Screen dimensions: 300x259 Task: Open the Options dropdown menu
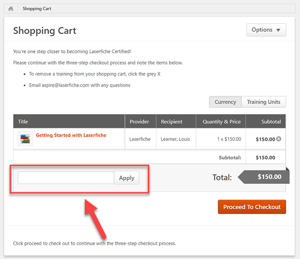pos(266,30)
